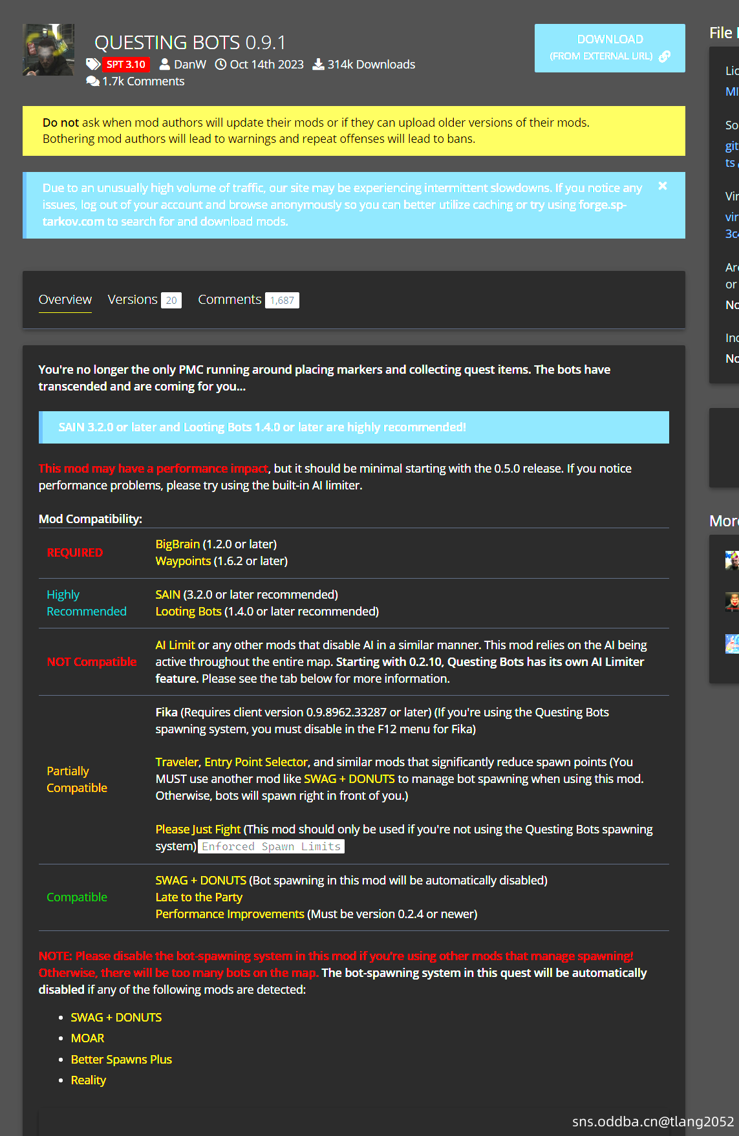Open the Please Just Fight link
Image resolution: width=739 pixels, height=1136 pixels.
point(198,829)
